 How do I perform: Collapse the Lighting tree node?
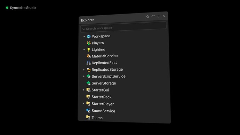click(84, 50)
